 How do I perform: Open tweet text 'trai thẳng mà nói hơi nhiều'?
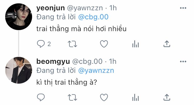coord(81,29)
